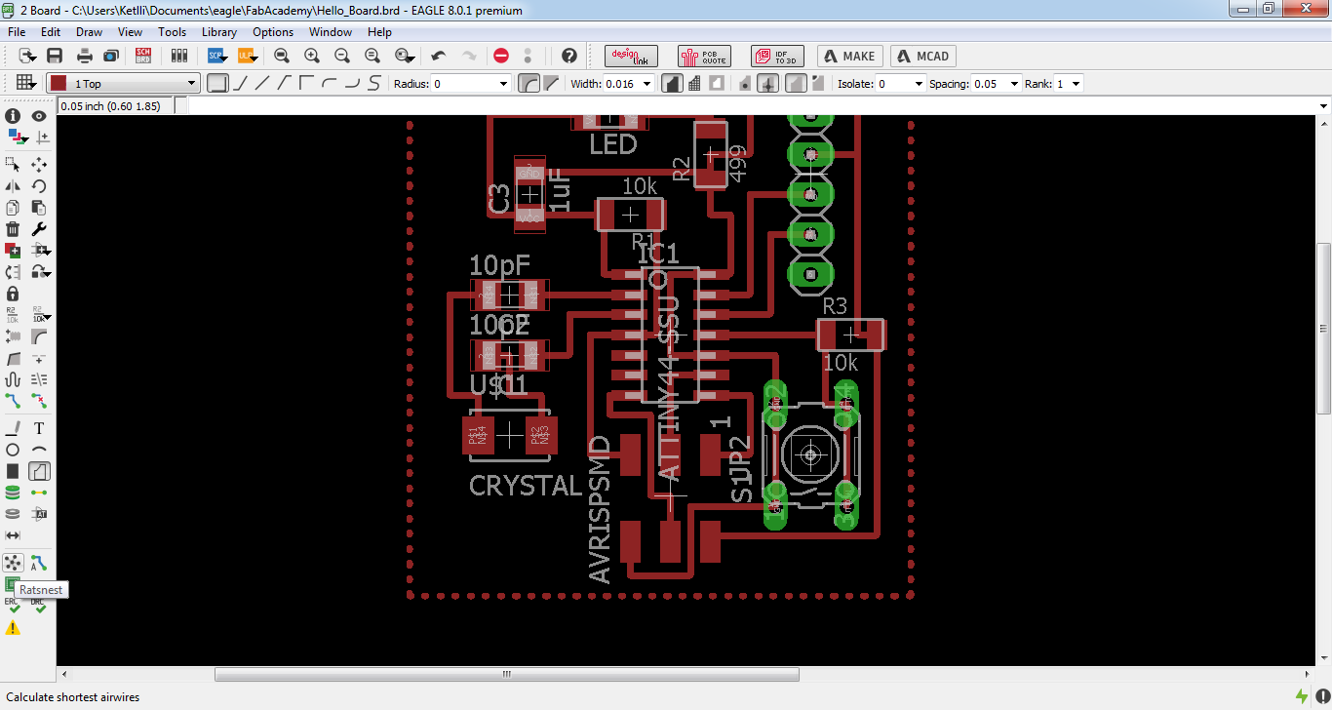Viewport: 1332px width, 710px height.
Task: Open the design block / sheet columns icon
Action: point(178,56)
